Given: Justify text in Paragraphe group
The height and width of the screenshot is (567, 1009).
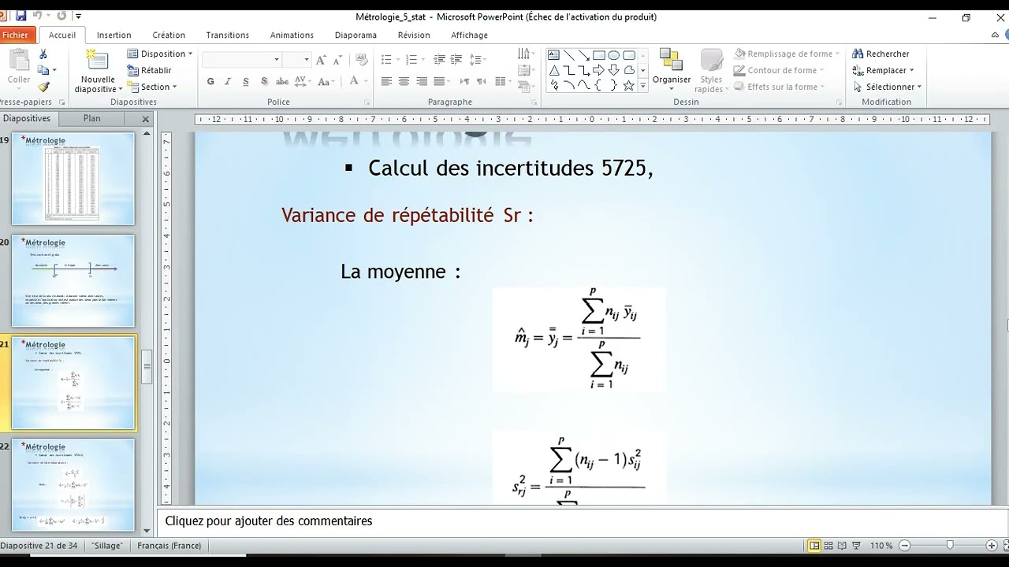Looking at the screenshot, I should coord(439,81).
